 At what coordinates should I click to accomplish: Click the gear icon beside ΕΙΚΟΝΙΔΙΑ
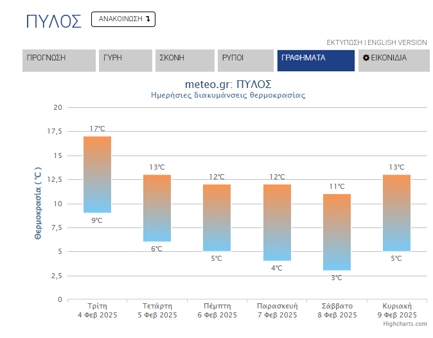366,58
